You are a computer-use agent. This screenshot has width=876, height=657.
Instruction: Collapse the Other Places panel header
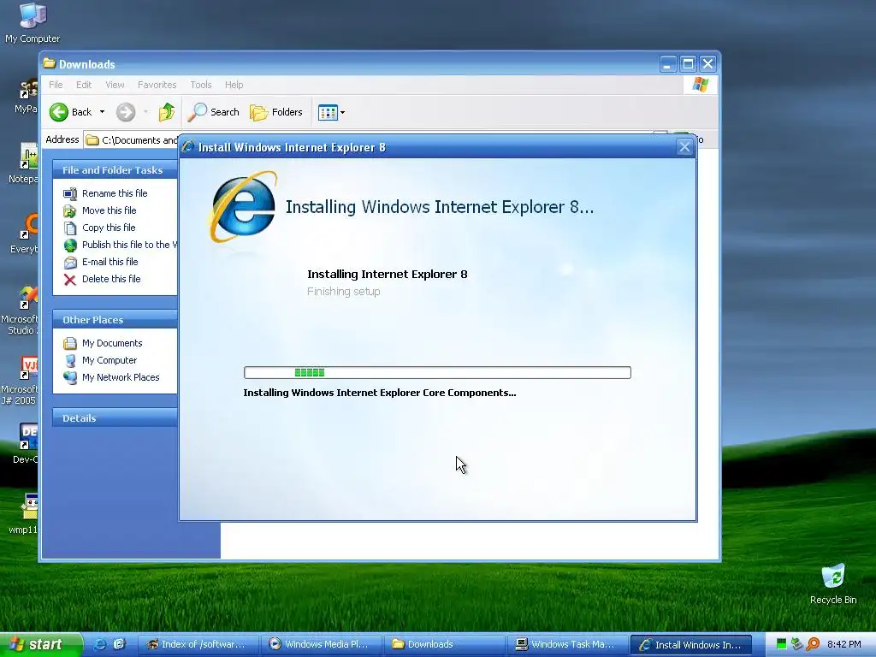pyautogui.click(x=115, y=320)
